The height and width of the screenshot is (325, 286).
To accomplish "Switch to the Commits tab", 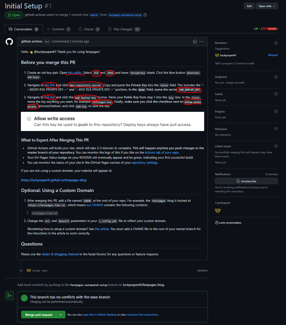I will click(59, 29).
